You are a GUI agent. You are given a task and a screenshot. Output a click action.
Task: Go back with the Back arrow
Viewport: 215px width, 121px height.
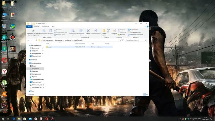pos(28,40)
